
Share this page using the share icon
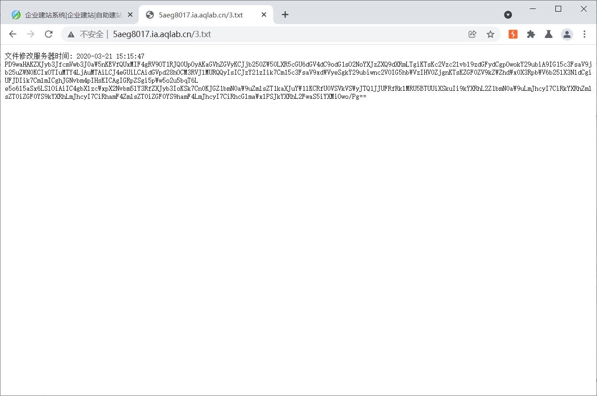(472, 34)
